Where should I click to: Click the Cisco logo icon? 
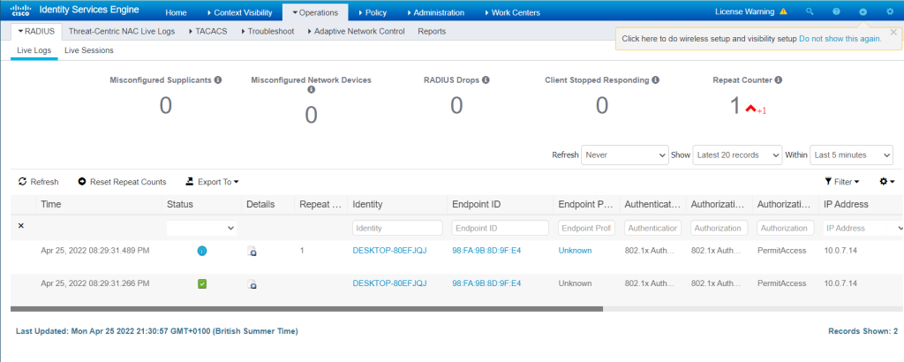tap(21, 11)
